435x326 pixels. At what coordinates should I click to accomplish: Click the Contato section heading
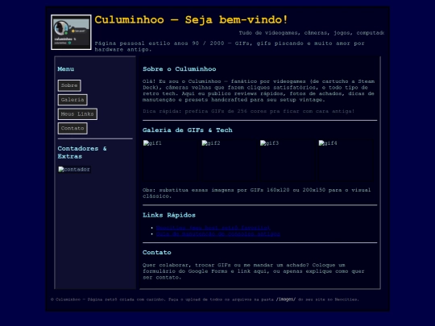157,252
